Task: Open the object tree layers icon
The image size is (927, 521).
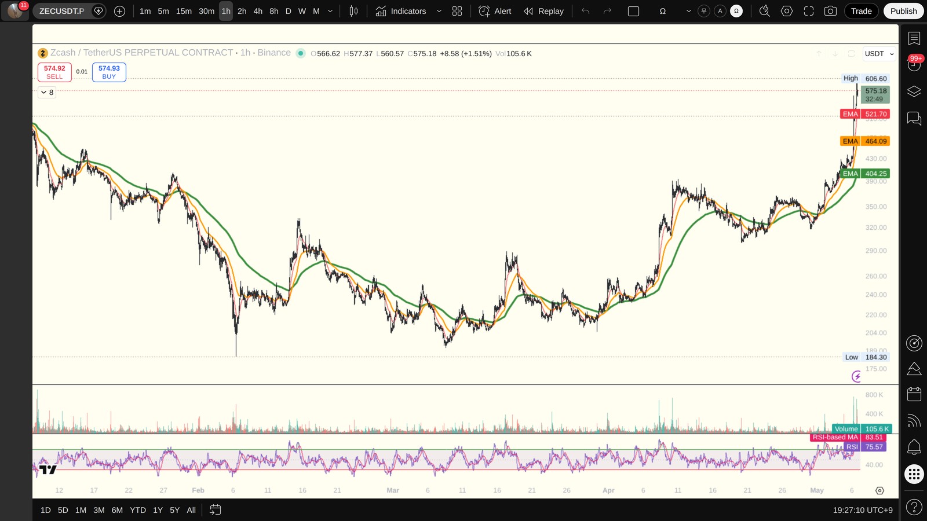Action: point(914,91)
